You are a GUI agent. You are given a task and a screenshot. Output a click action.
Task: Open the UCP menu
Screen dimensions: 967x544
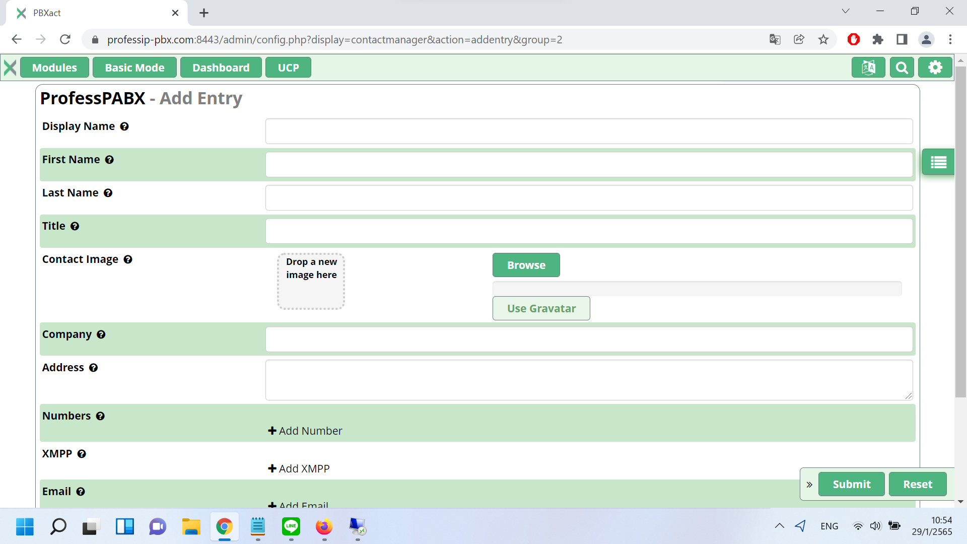click(288, 67)
